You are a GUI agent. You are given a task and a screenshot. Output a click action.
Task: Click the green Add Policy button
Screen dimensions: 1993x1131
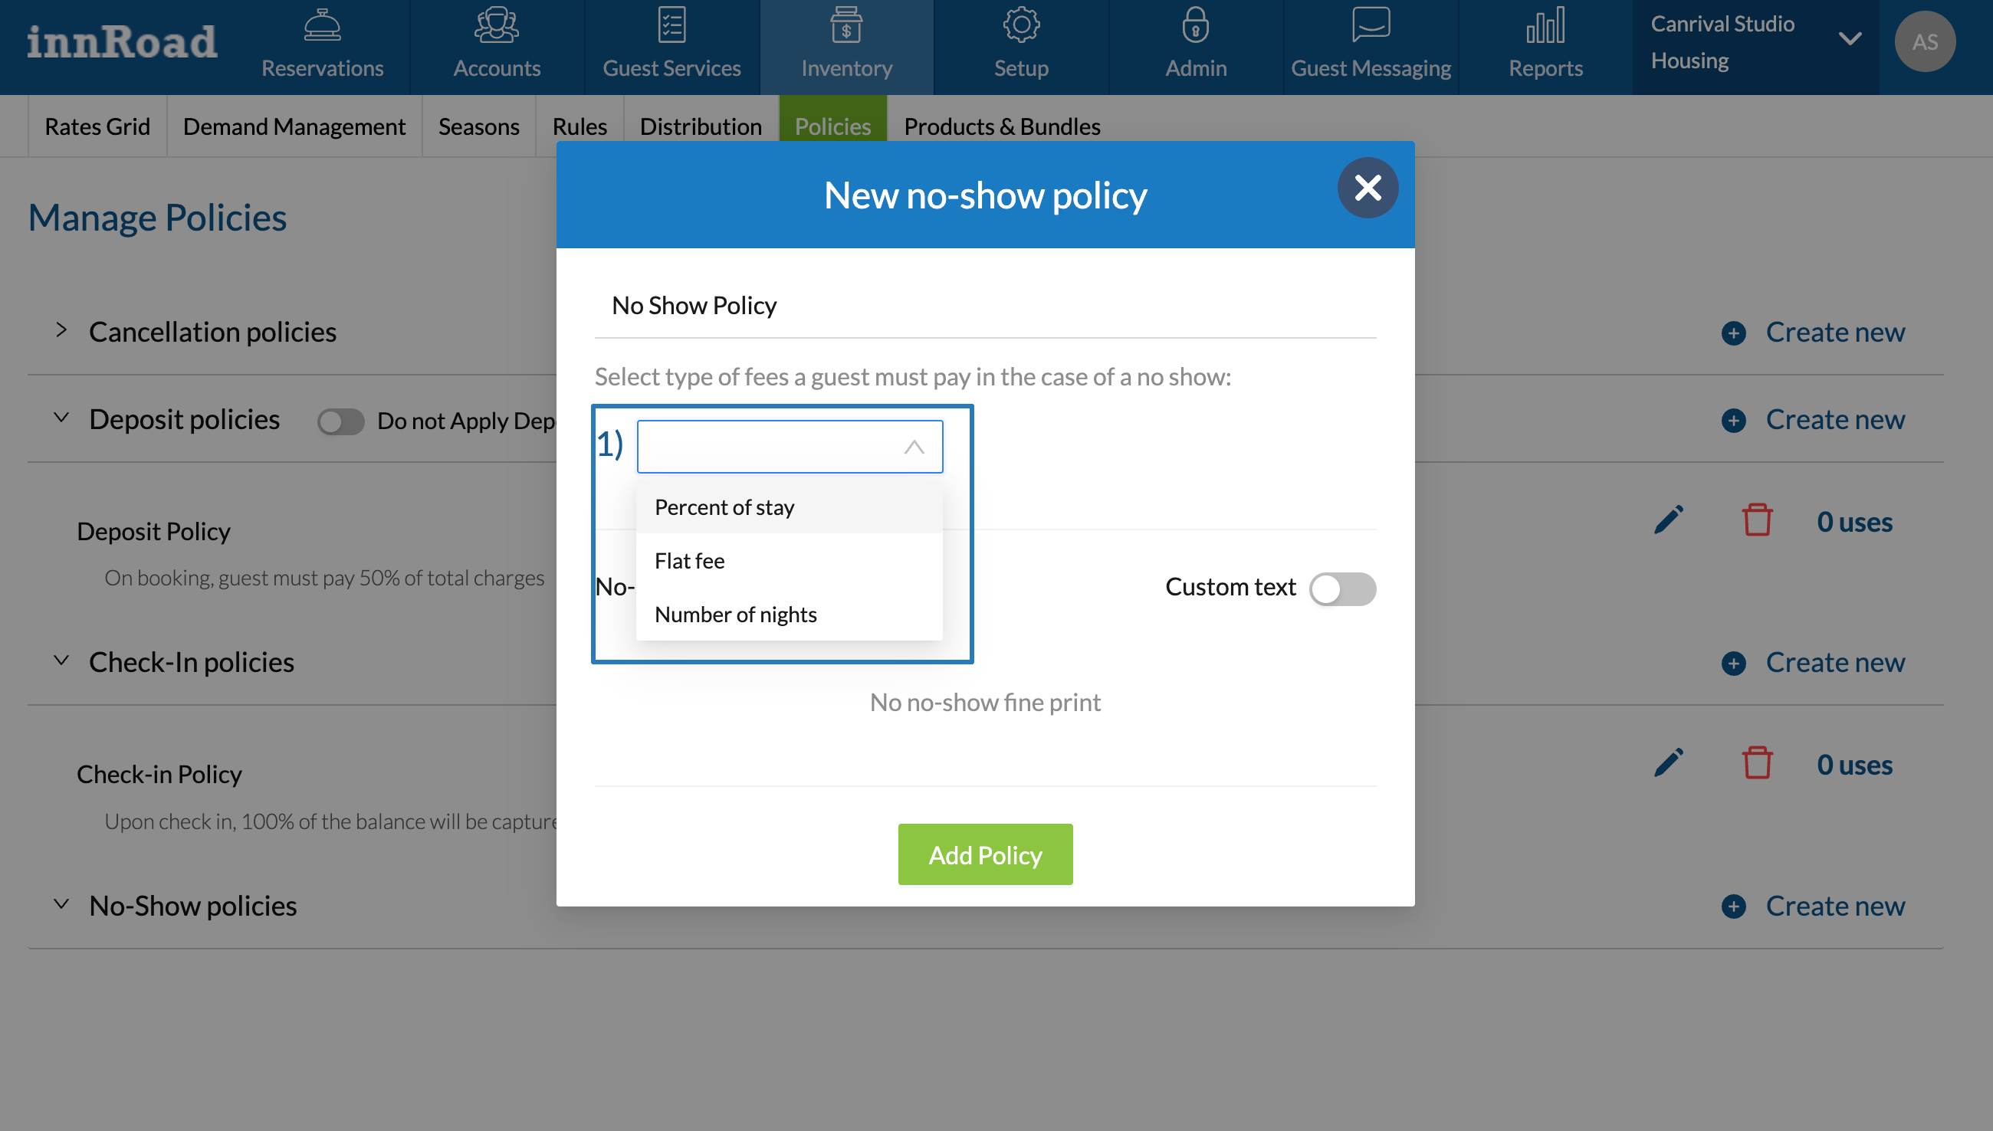[984, 854]
